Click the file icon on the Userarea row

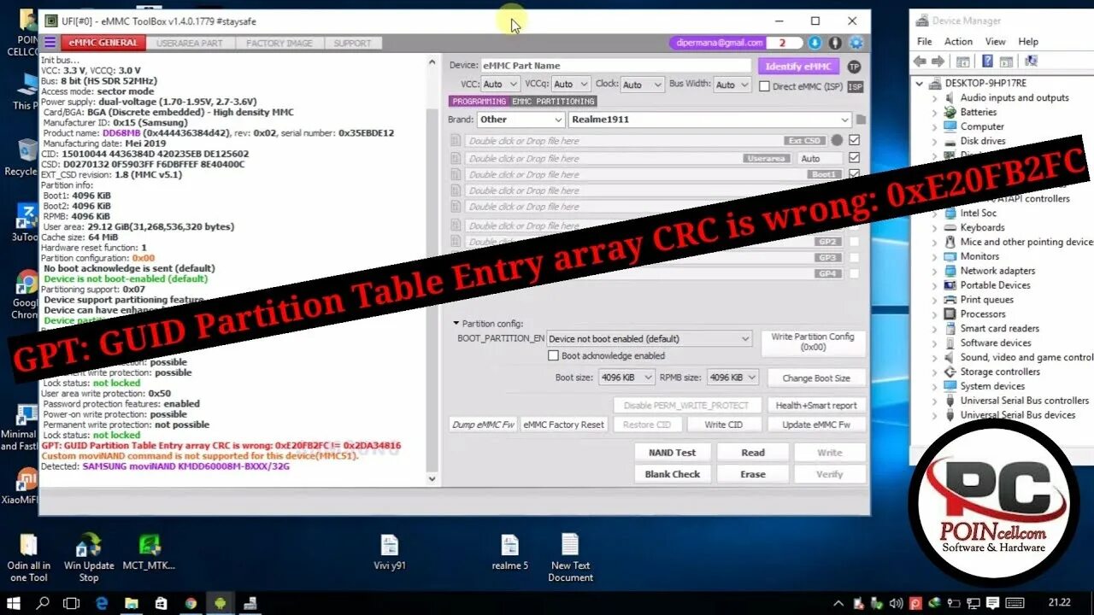pos(456,158)
